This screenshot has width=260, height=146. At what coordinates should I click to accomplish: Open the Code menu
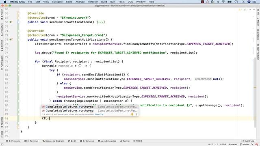[x=69, y=2]
